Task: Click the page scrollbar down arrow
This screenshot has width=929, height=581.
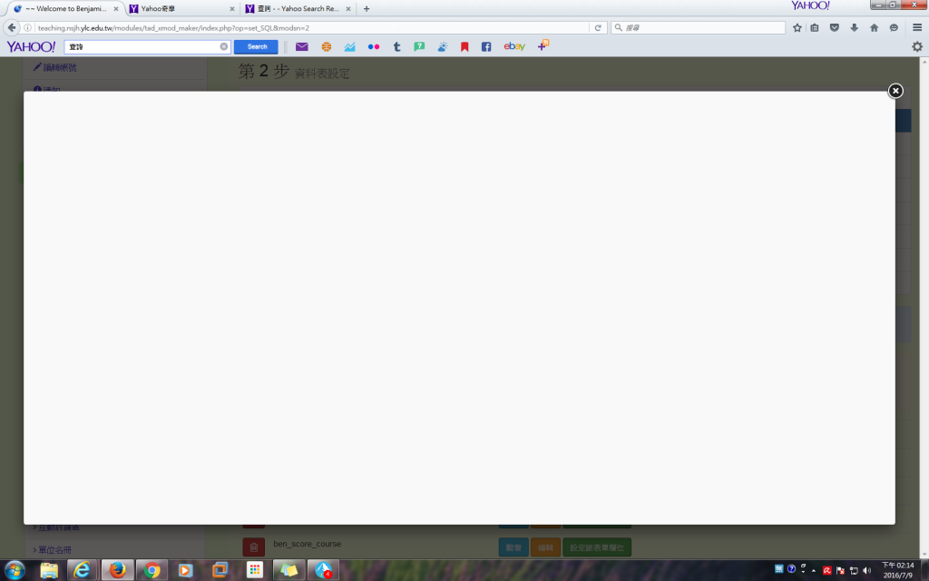Action: point(924,555)
